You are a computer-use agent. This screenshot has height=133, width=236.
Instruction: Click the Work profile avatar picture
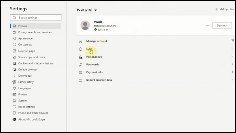pyautogui.click(x=85, y=25)
